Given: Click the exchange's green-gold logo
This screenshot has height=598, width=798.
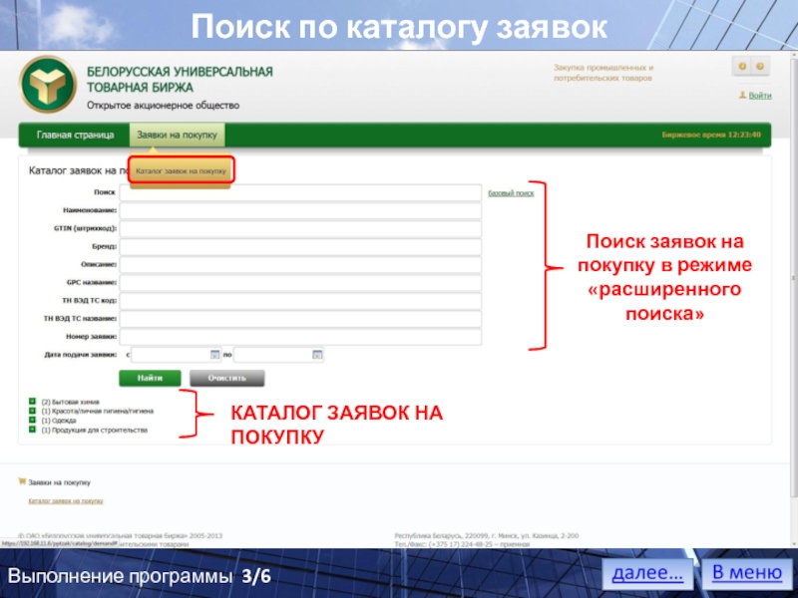Looking at the screenshot, I should 48,84.
